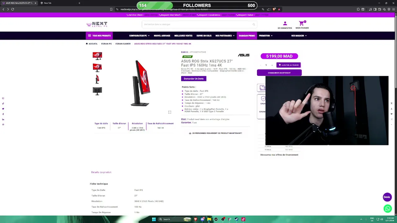Open the Brave playlist music icon

click(370, 9)
